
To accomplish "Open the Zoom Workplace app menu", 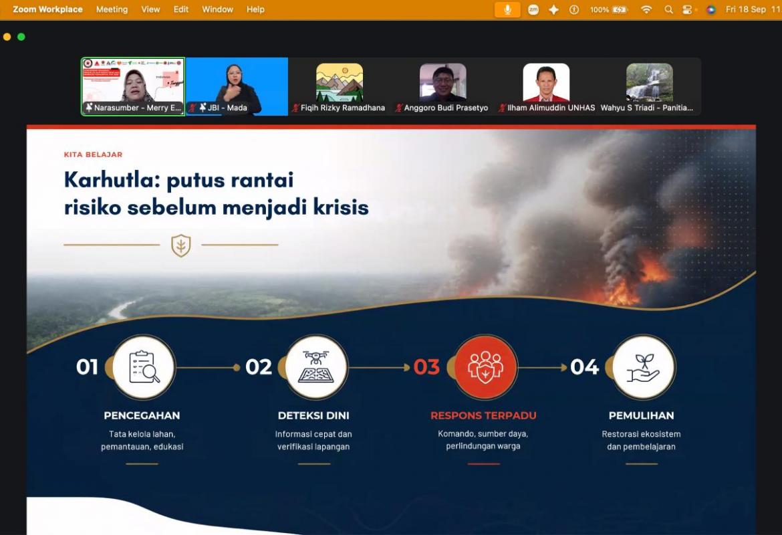I will point(48,9).
